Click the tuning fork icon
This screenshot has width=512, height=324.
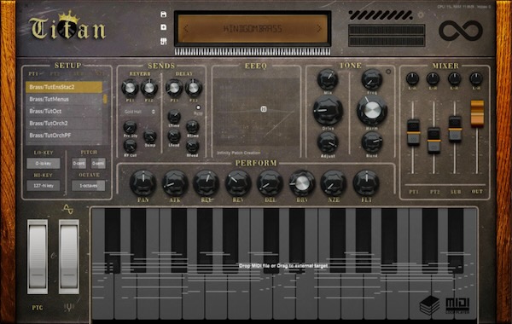point(69,307)
